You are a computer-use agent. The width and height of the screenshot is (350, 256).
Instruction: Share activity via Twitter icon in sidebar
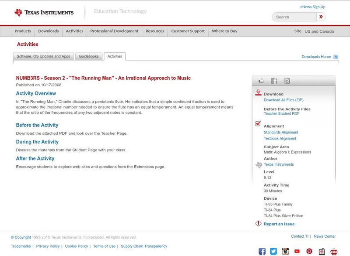coord(287,81)
